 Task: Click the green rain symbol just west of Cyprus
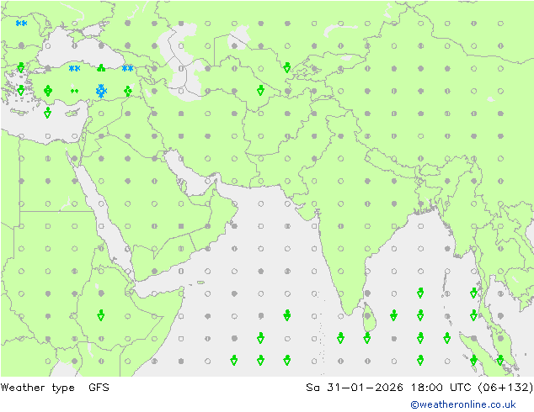(48, 113)
